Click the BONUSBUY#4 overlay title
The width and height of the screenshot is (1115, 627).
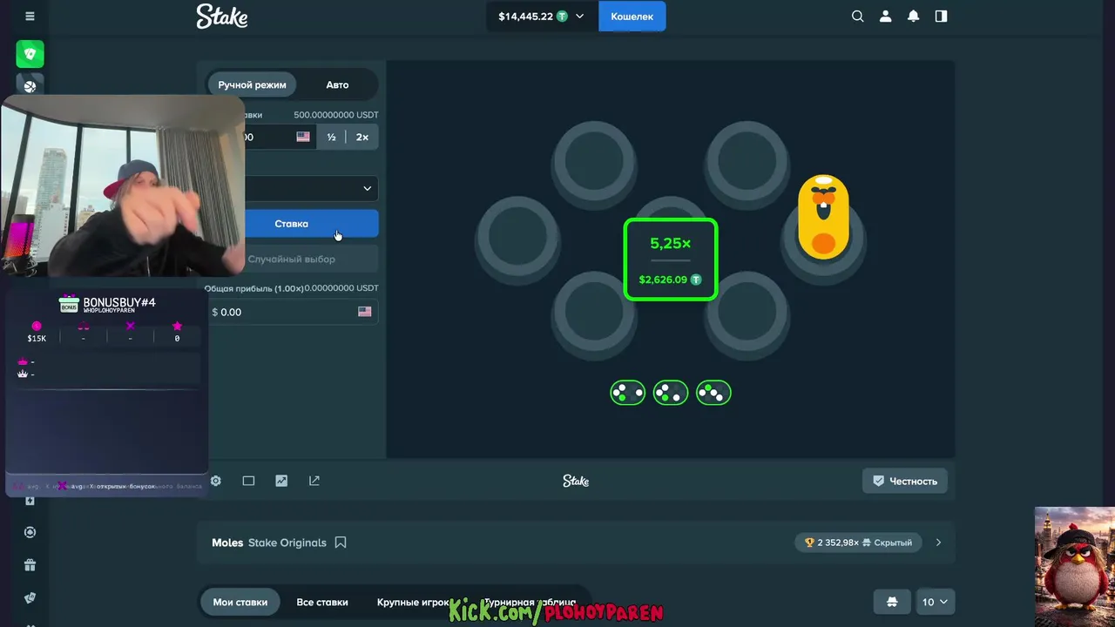click(119, 302)
